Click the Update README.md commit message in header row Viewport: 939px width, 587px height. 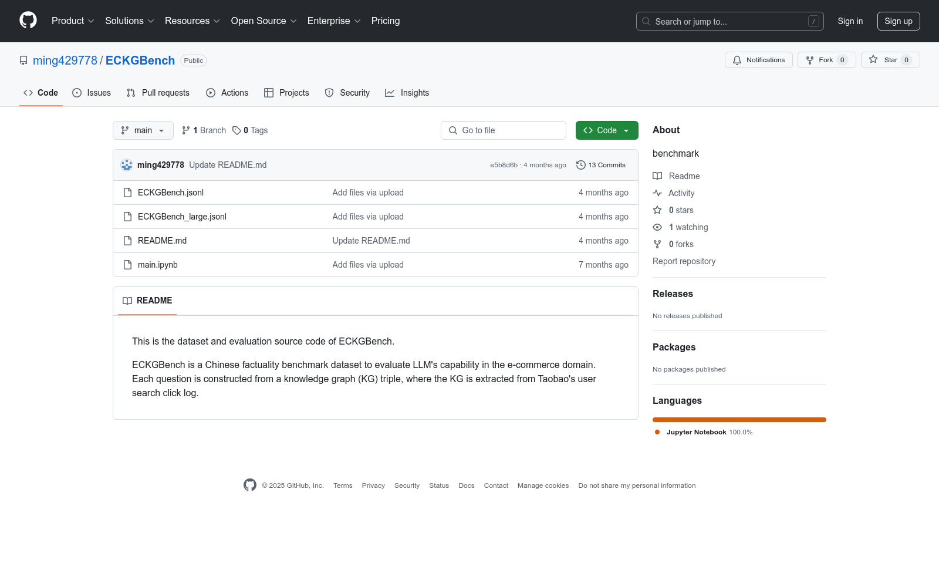click(228, 165)
